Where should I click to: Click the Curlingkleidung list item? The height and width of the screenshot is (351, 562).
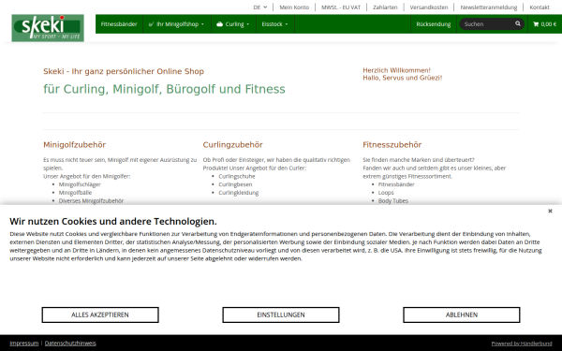[x=238, y=193]
